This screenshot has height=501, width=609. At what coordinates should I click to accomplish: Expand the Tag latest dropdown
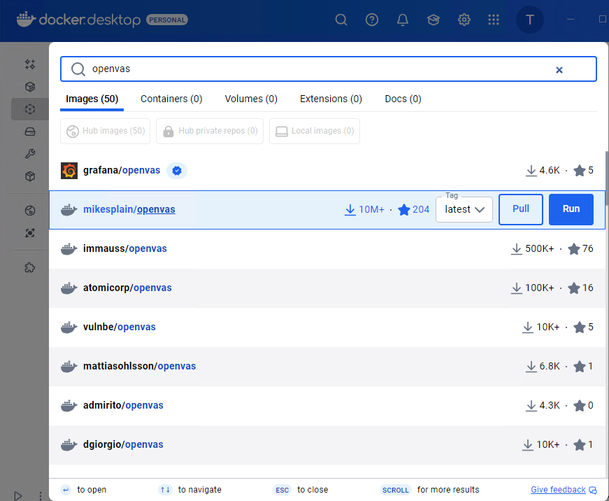[x=464, y=209]
